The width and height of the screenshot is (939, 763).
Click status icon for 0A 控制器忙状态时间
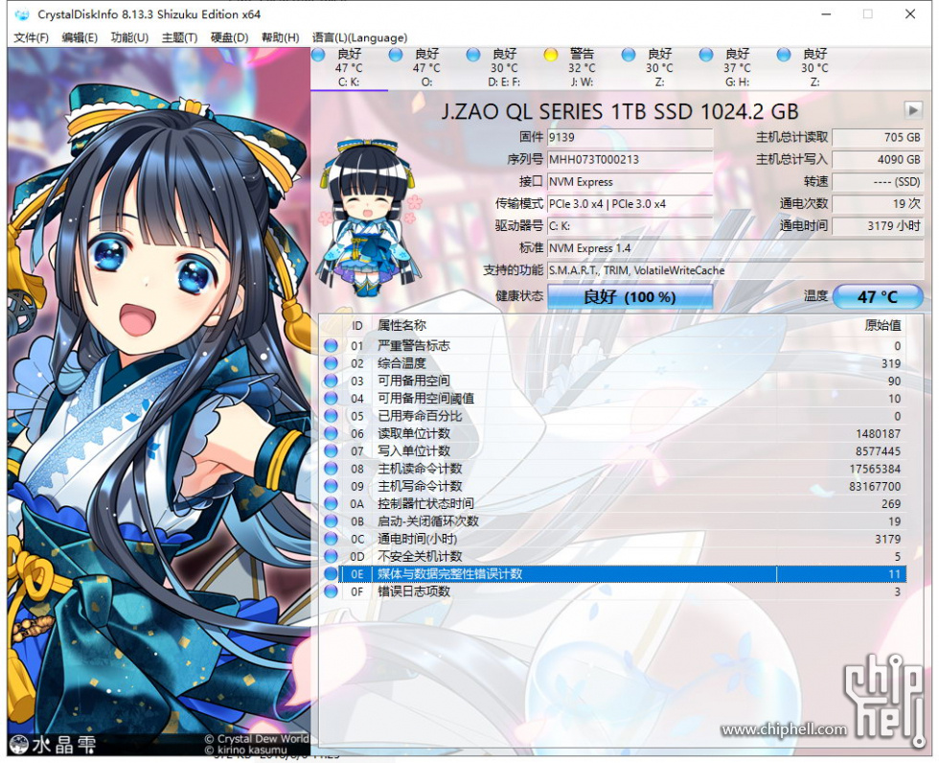pos(331,503)
